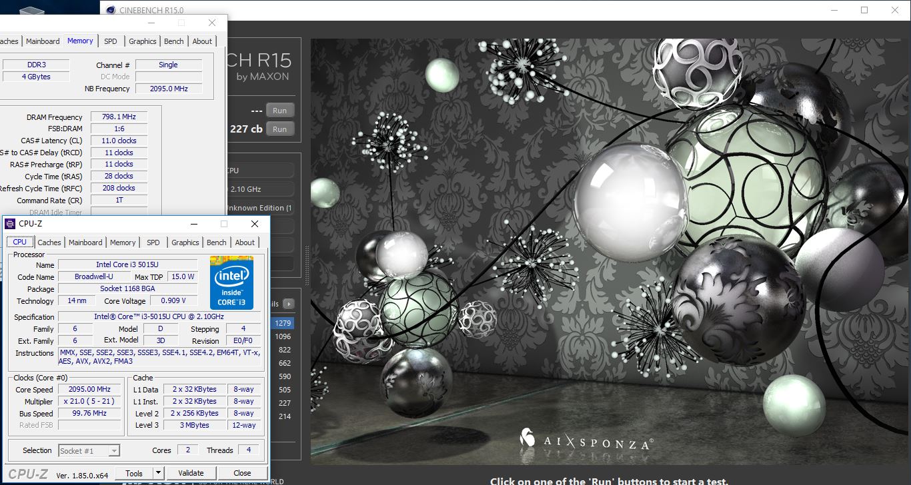Select About tab in the back CPU-Z window

pos(202,41)
